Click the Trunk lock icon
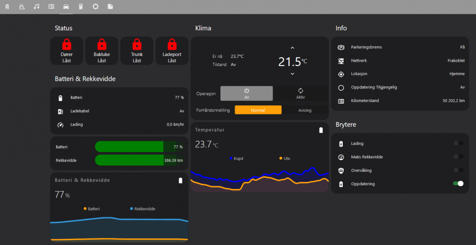Screen dimensions: 476x245 point(137,45)
